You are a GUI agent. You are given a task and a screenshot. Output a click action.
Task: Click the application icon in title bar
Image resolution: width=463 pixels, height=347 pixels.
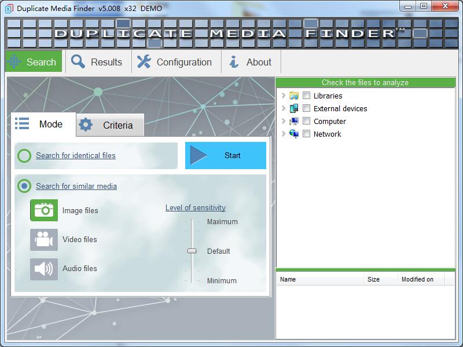(x=9, y=9)
